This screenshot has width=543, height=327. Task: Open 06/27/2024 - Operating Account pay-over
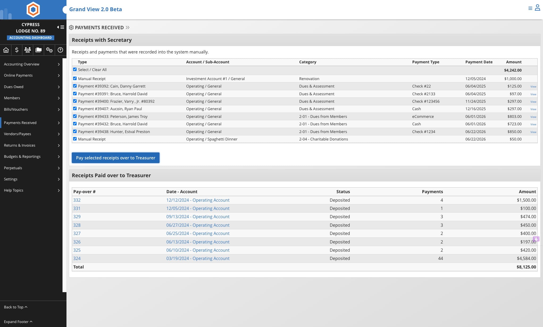198,225
